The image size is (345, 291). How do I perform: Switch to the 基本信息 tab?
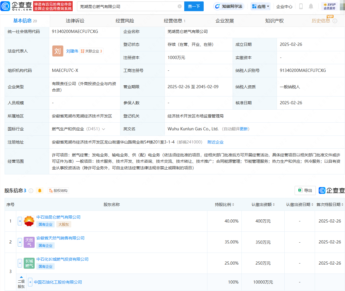coord(25,21)
